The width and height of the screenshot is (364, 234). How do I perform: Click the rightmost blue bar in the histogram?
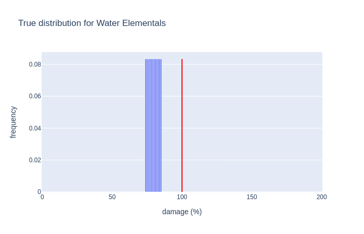[x=161, y=125]
